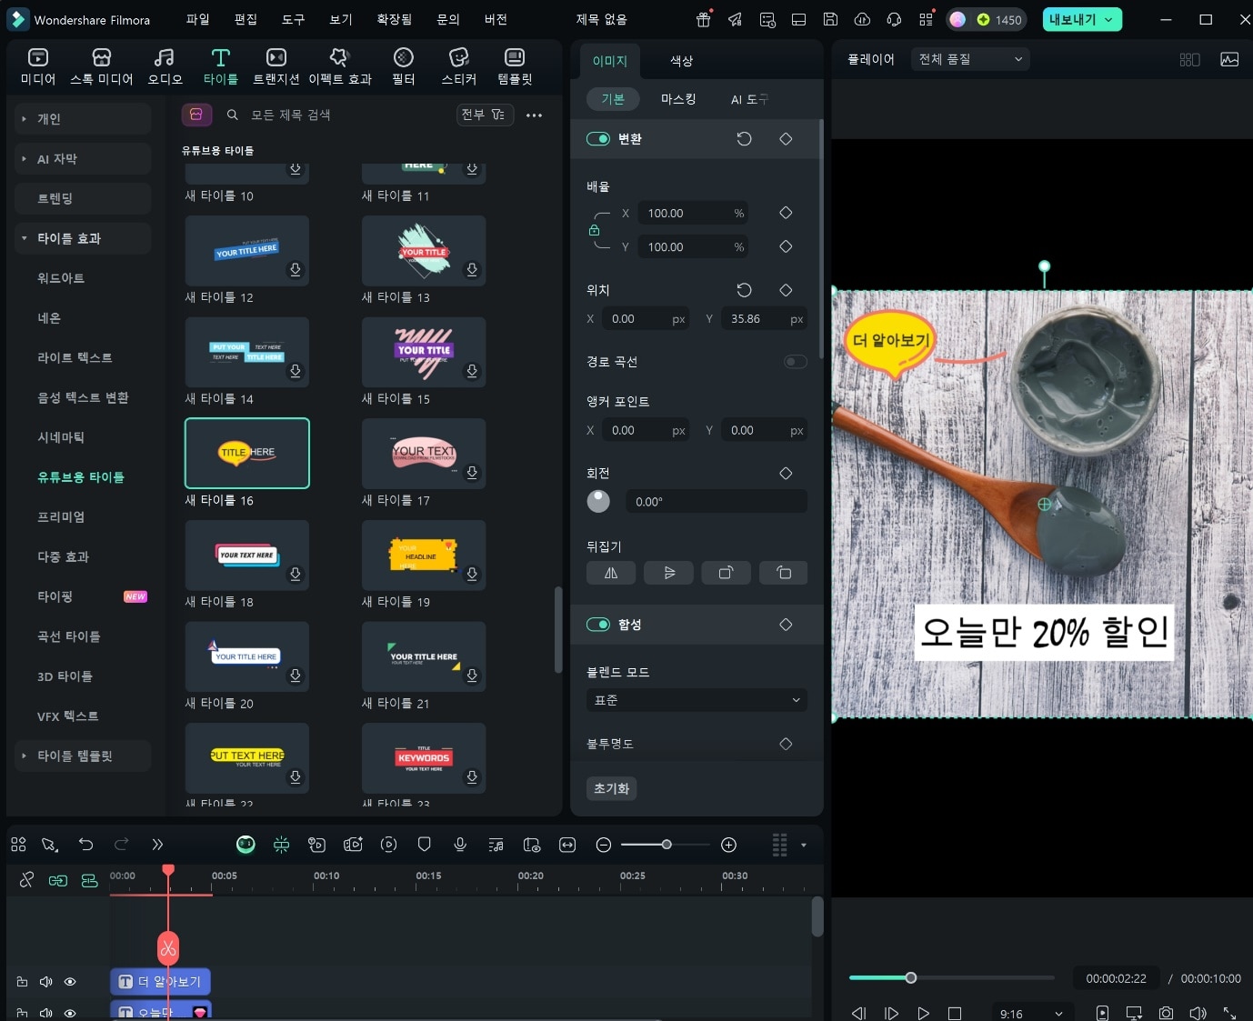Toggle the 합성 compositing switch

click(x=597, y=625)
